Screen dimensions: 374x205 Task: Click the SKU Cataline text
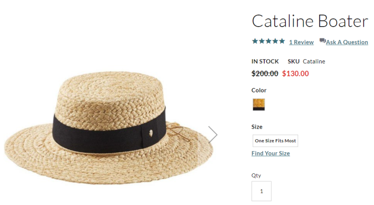[x=306, y=61]
